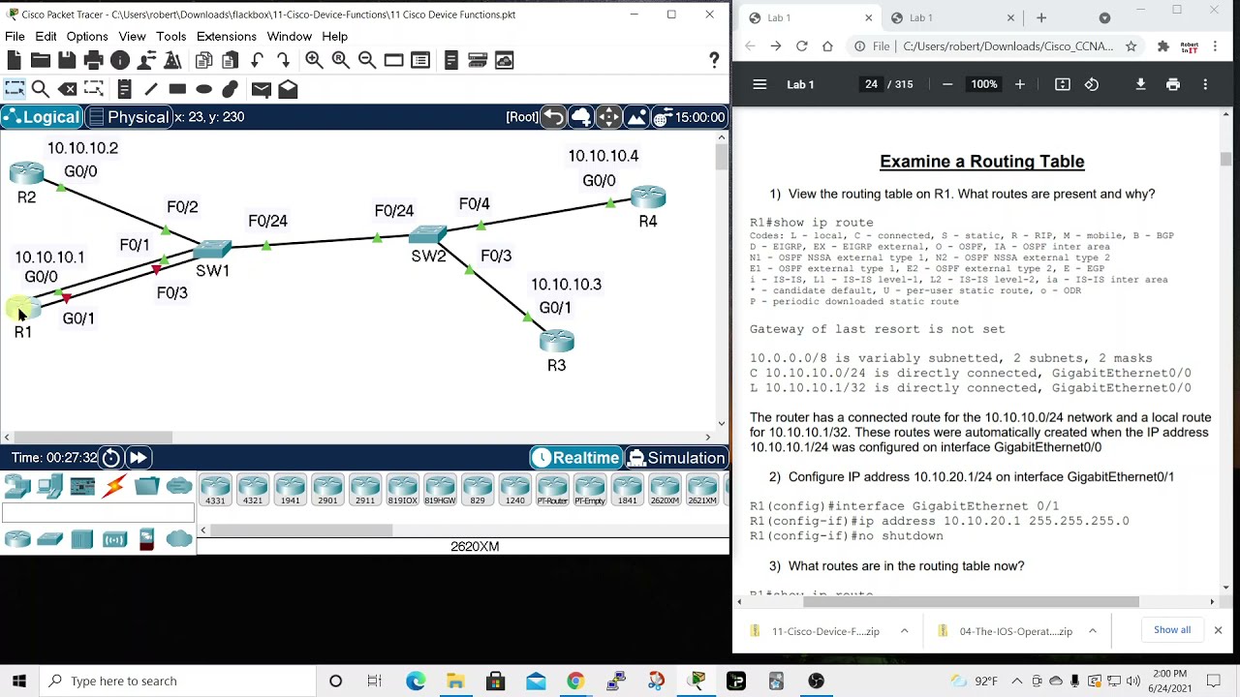The width and height of the screenshot is (1240, 697).
Task: Switch to the second Lab 1 browser tab
Action: tap(951, 17)
